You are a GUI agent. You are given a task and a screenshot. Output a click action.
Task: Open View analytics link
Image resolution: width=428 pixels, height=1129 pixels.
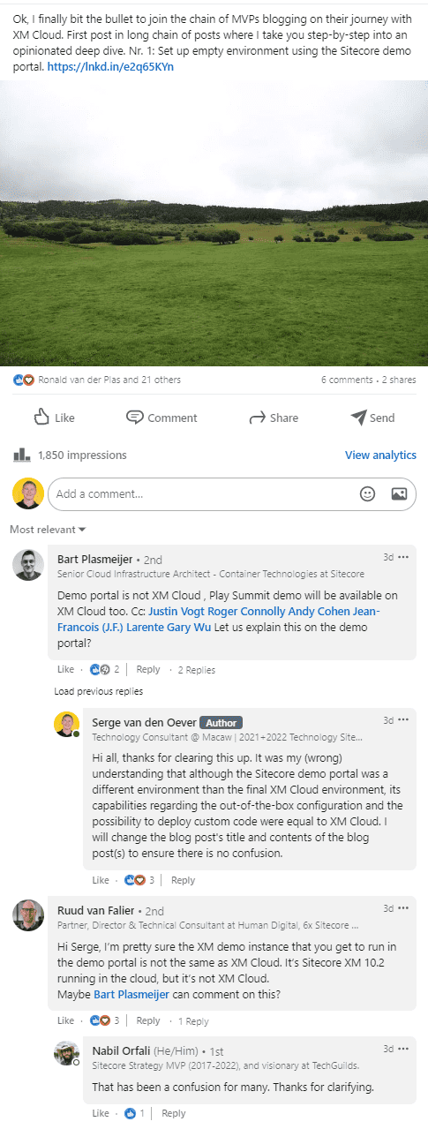point(380,455)
